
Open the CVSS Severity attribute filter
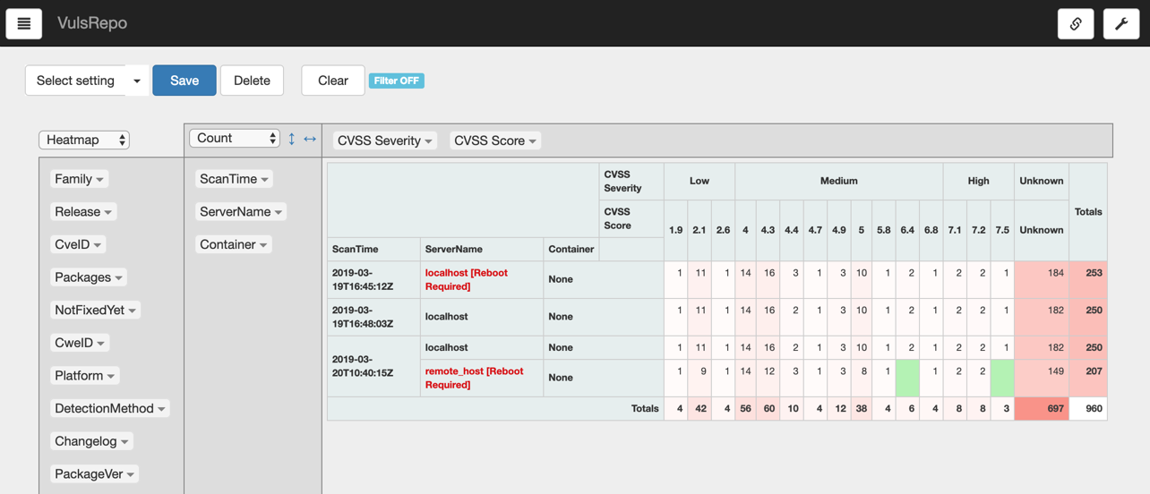coord(384,141)
